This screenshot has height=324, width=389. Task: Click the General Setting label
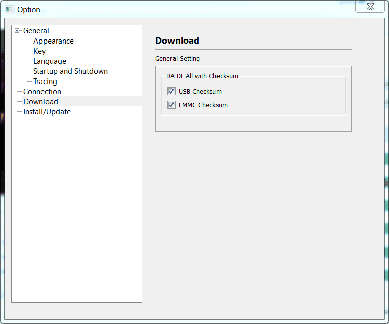click(178, 59)
